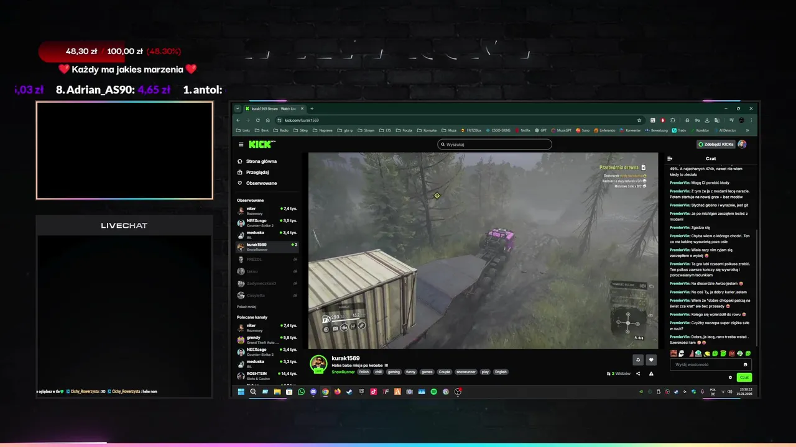This screenshot has width=796, height=447.
Task: Open recommended channel ROSHTEIN
Action: (x=267, y=376)
